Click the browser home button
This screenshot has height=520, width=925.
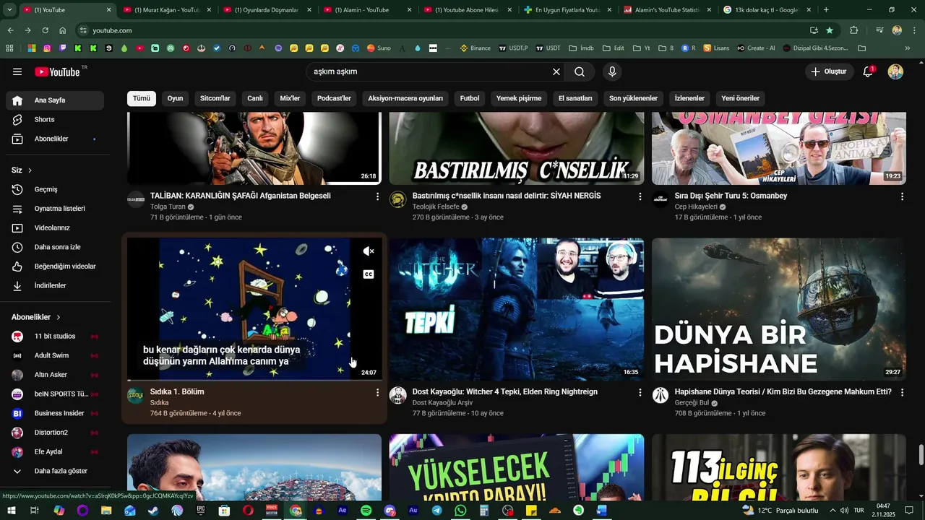point(63,30)
